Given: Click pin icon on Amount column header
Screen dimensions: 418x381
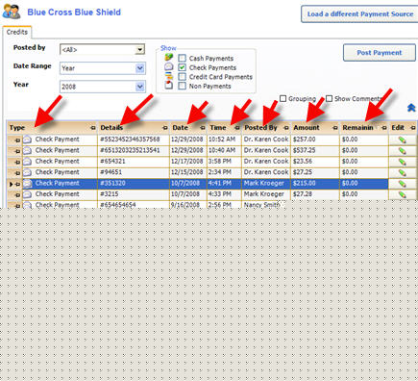Looking at the screenshot, I should click(335, 128).
